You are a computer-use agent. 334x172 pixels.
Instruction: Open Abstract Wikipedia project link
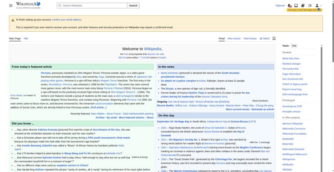coord(292,124)
